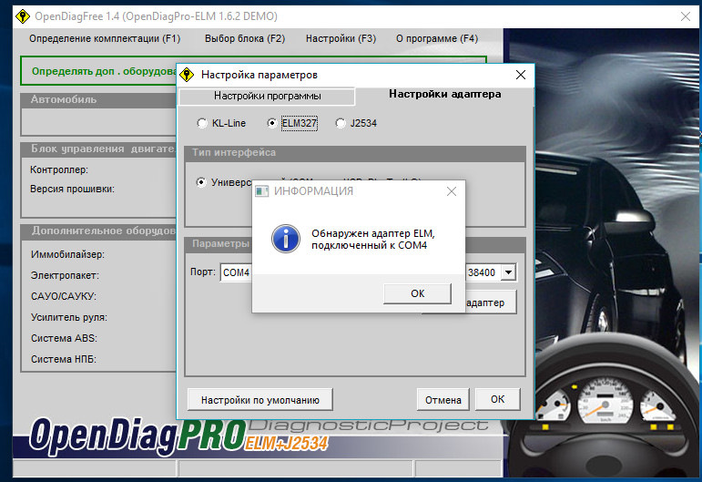Open Определение комплектации (F1) menu
702x482 pixels.
(105, 38)
